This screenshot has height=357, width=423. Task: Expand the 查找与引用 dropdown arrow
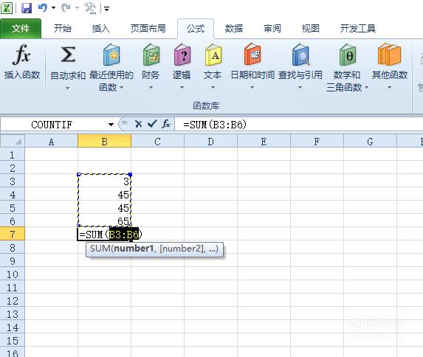tap(300, 87)
